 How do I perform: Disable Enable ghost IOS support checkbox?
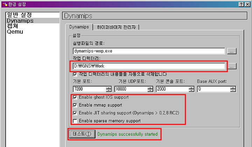pyautogui.click(x=75, y=97)
